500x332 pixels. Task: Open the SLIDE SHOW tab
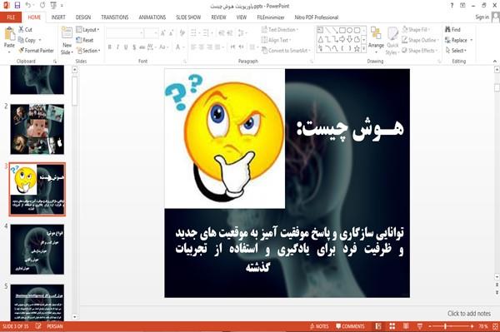(188, 17)
